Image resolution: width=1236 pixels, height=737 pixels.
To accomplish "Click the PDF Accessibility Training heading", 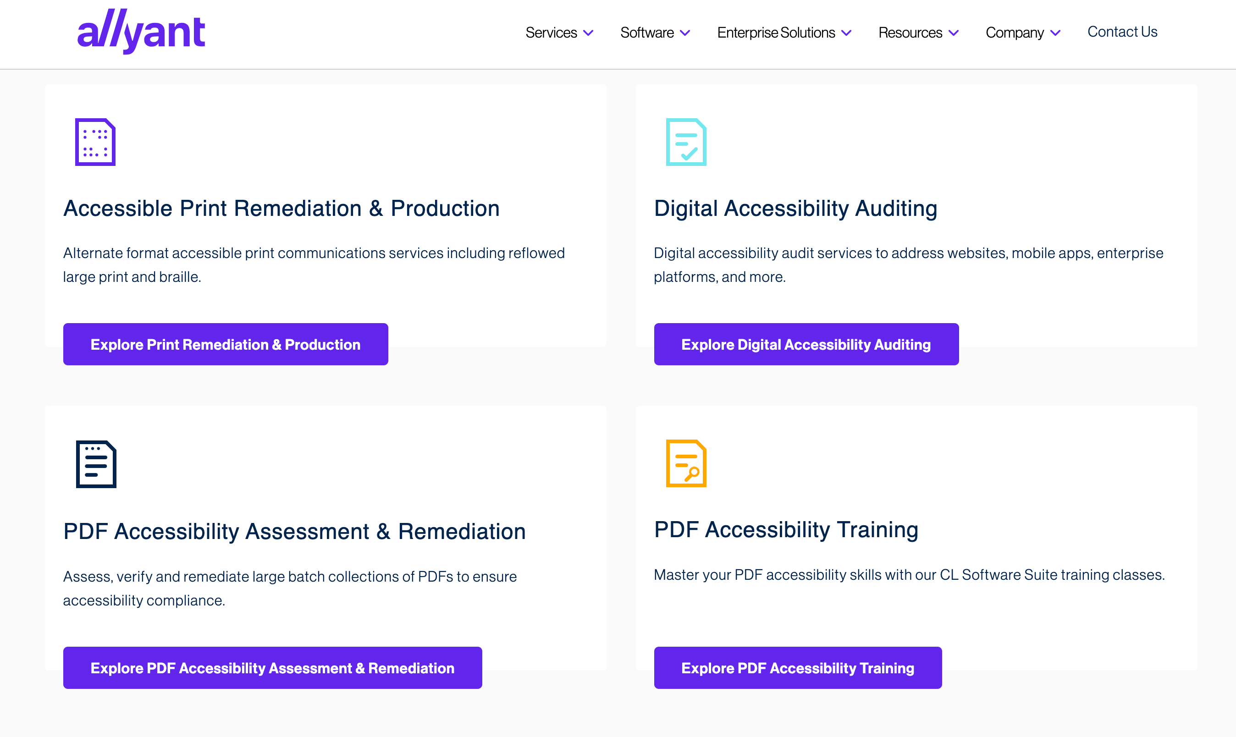I will pos(786,529).
